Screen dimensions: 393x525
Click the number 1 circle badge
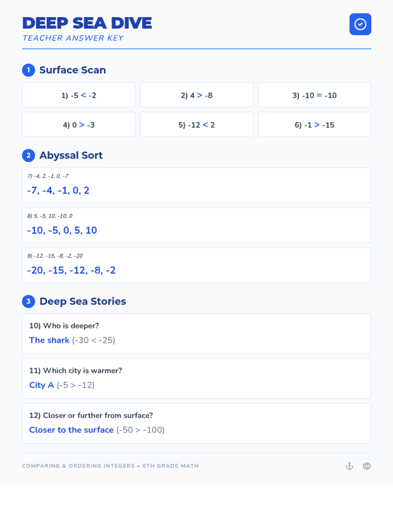point(28,70)
